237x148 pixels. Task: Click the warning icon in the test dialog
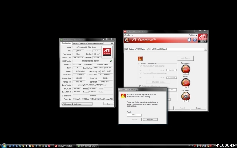click(x=123, y=95)
